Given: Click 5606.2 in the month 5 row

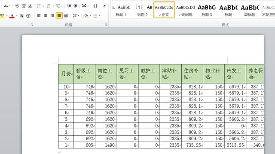Looking at the screenshot, I should (x=235, y=119).
